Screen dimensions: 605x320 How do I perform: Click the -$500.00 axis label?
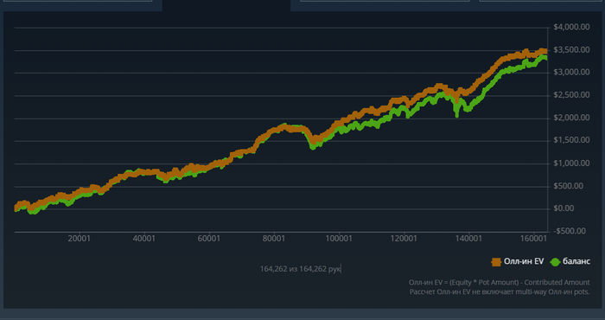570,231
